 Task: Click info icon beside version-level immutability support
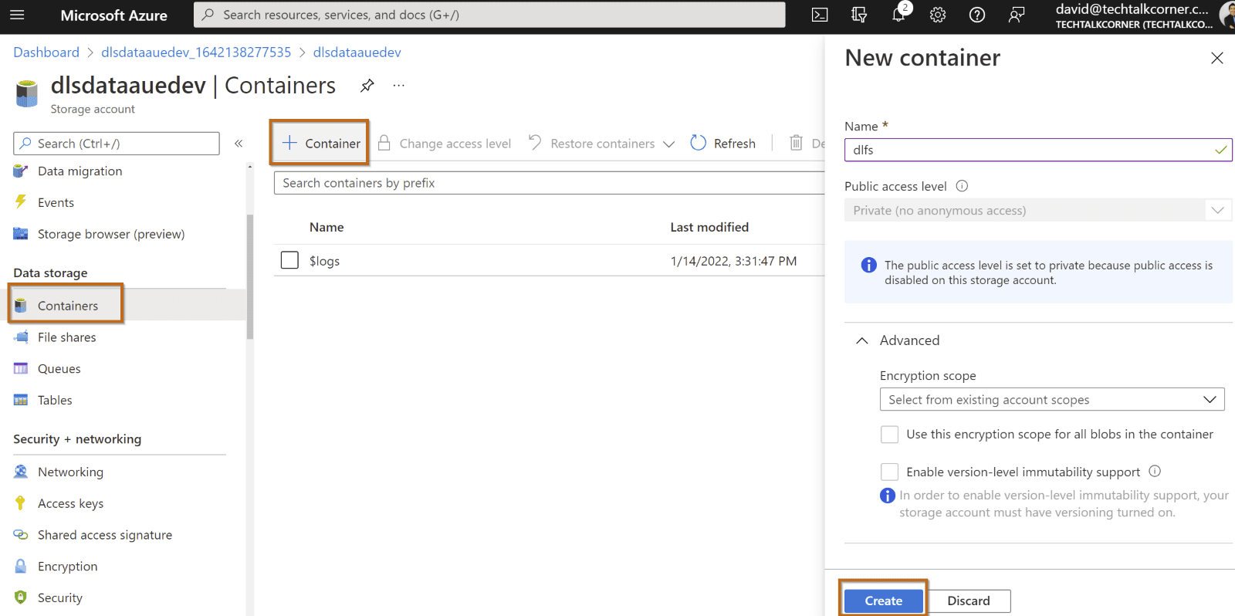[x=1155, y=471]
